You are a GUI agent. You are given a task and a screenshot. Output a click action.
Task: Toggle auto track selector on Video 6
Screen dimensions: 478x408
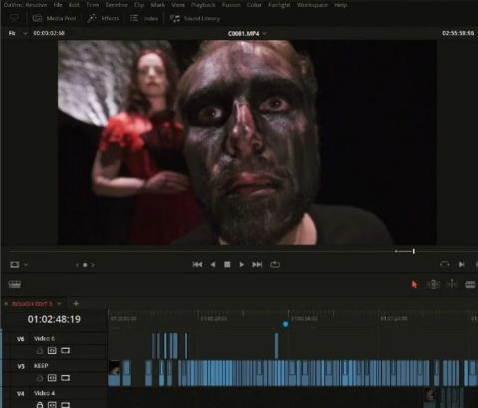click(52, 350)
